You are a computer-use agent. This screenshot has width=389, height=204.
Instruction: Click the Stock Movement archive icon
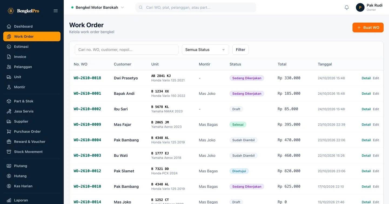pos(9,152)
